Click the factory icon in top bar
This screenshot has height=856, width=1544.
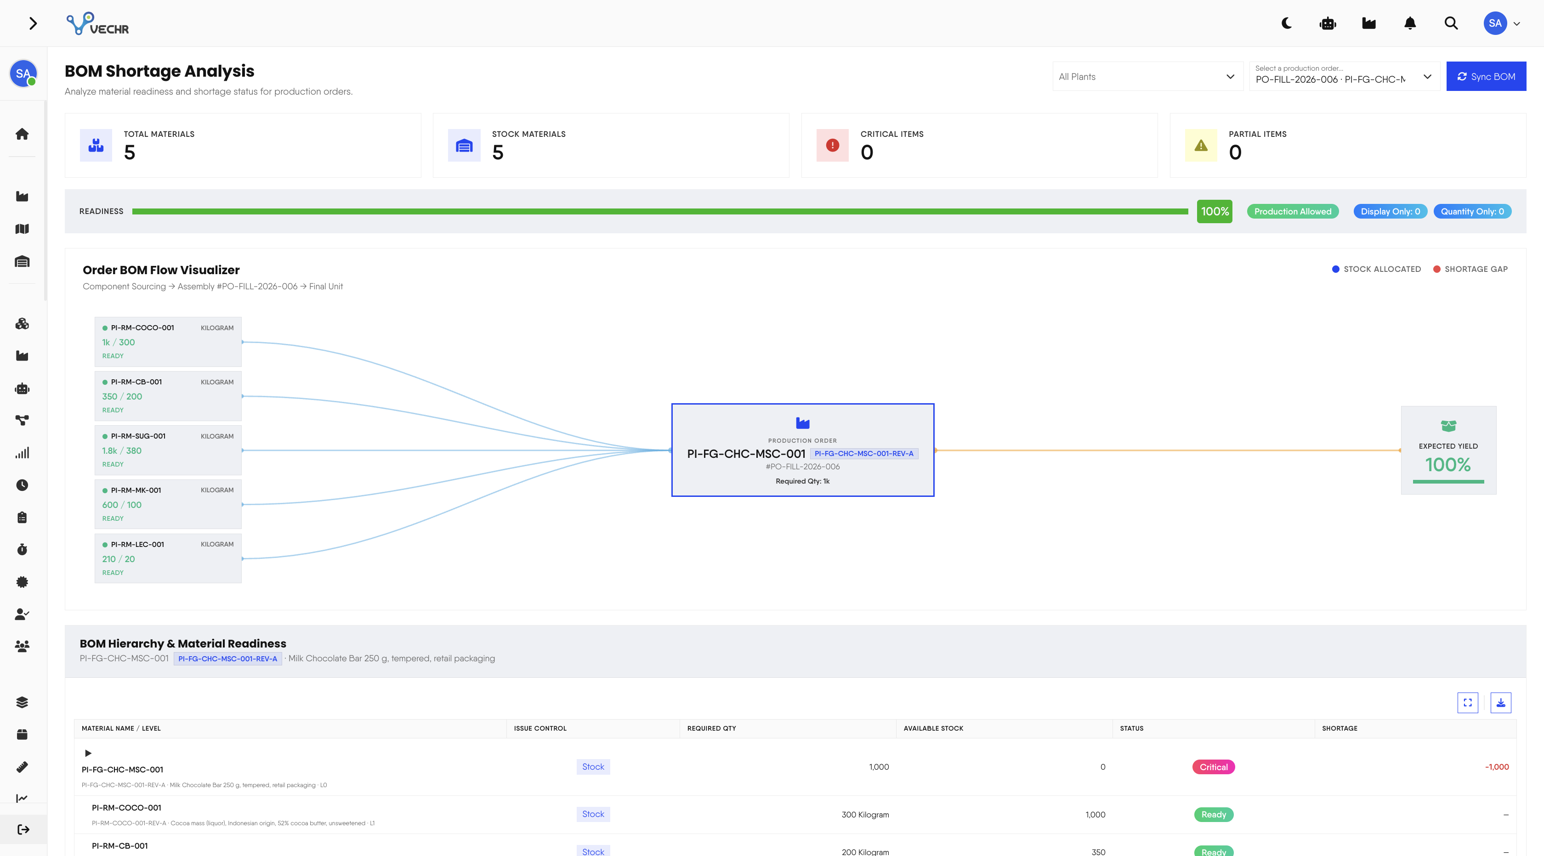(x=1369, y=23)
